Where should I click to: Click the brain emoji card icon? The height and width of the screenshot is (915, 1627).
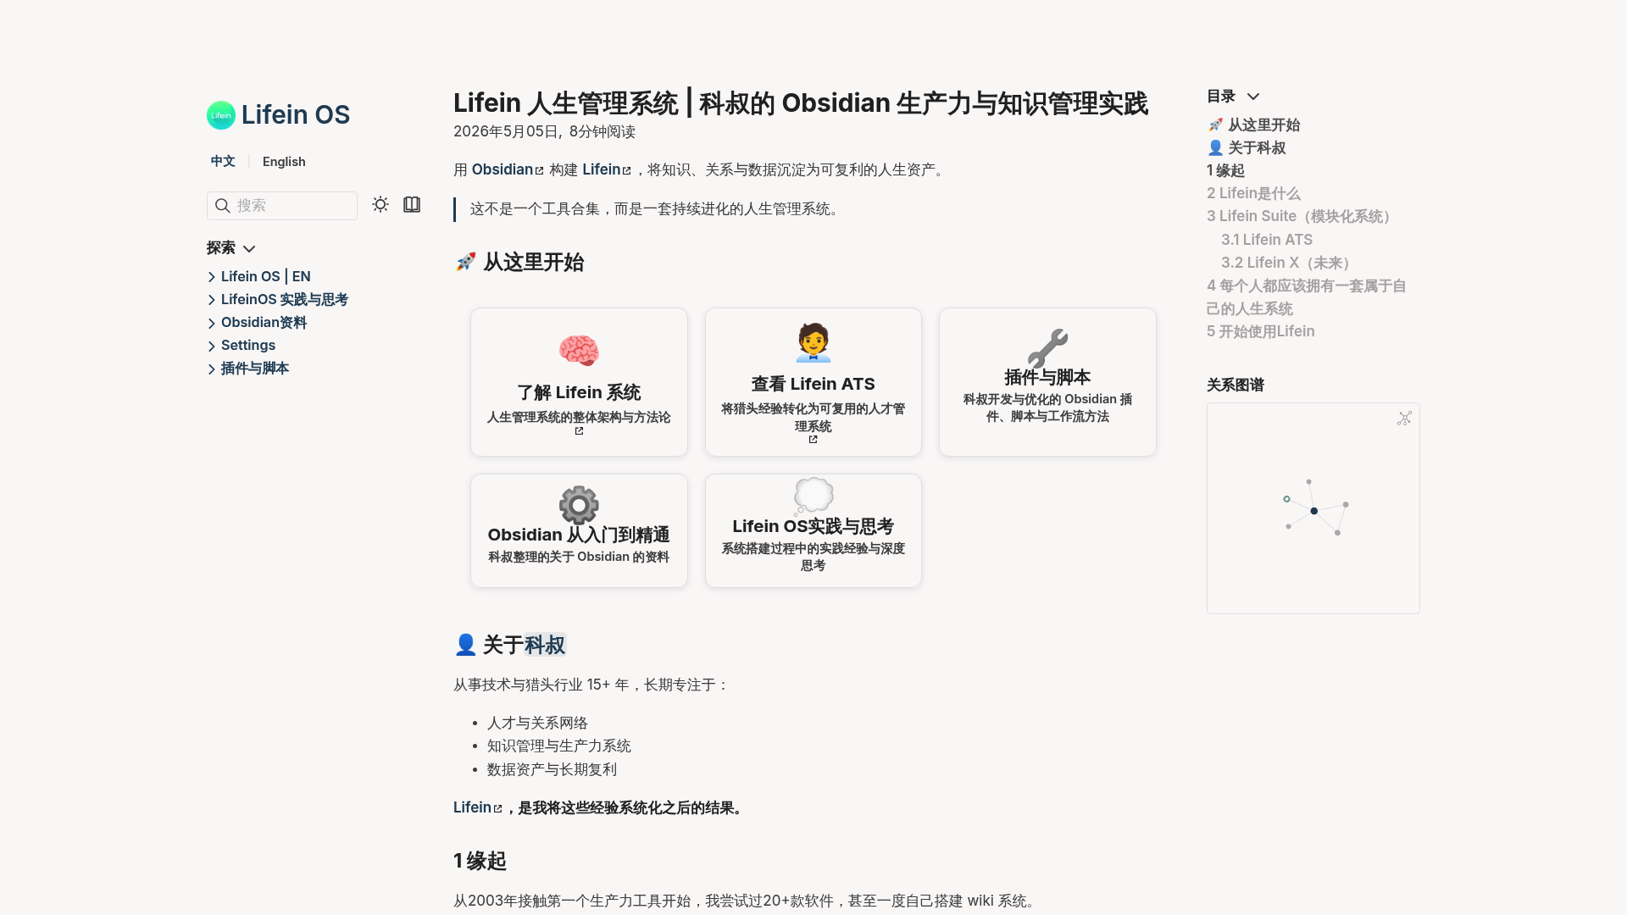pos(579,350)
